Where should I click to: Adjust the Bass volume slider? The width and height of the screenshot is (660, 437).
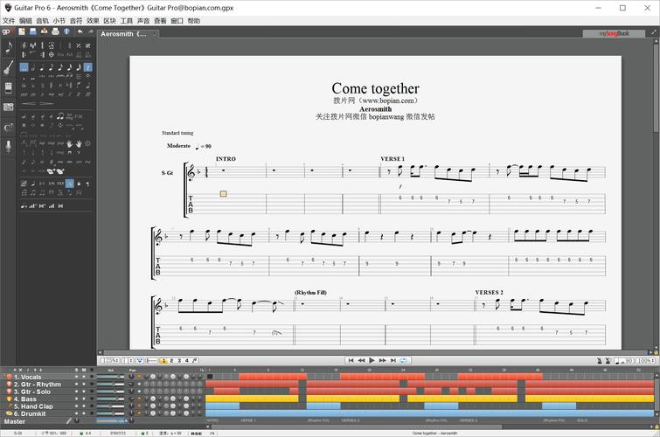point(110,399)
